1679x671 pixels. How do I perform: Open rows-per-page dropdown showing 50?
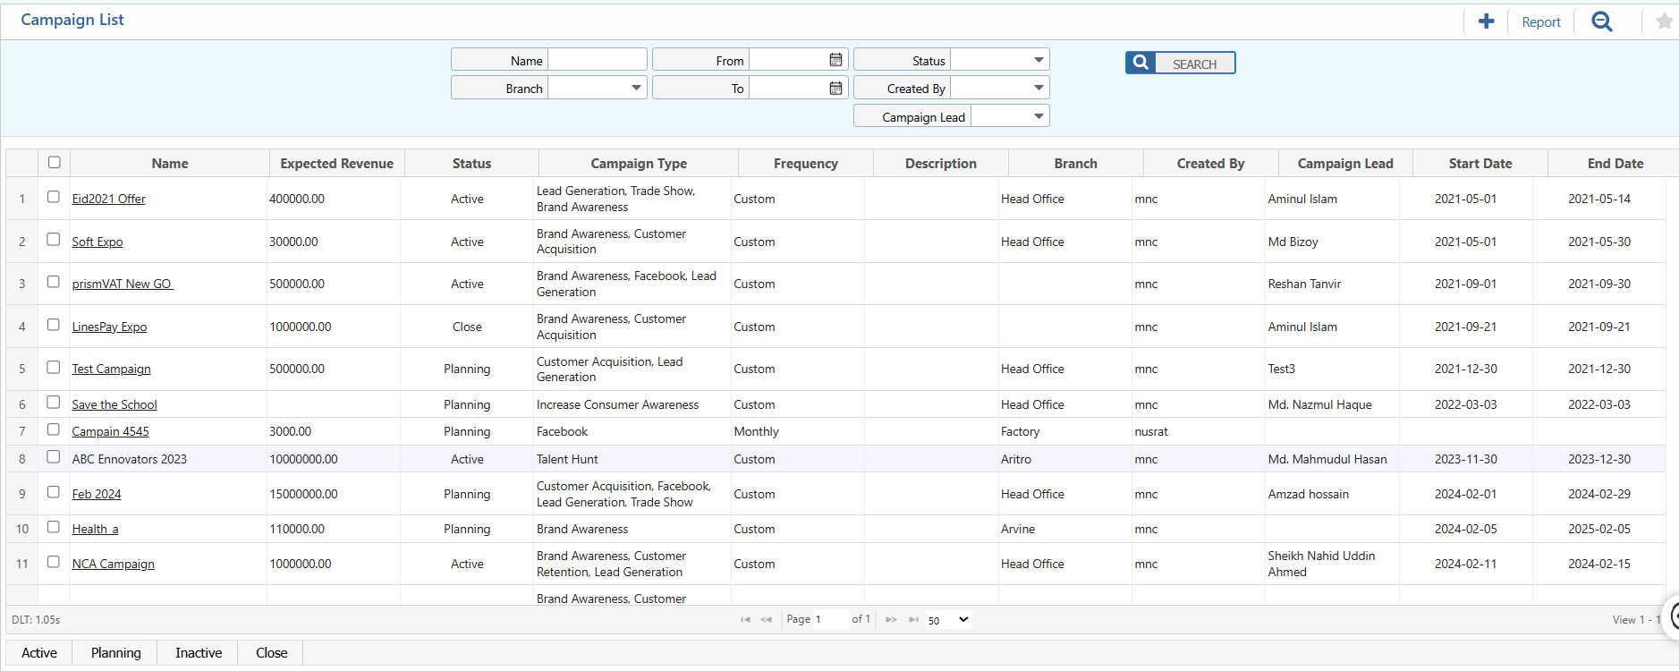pos(948,619)
